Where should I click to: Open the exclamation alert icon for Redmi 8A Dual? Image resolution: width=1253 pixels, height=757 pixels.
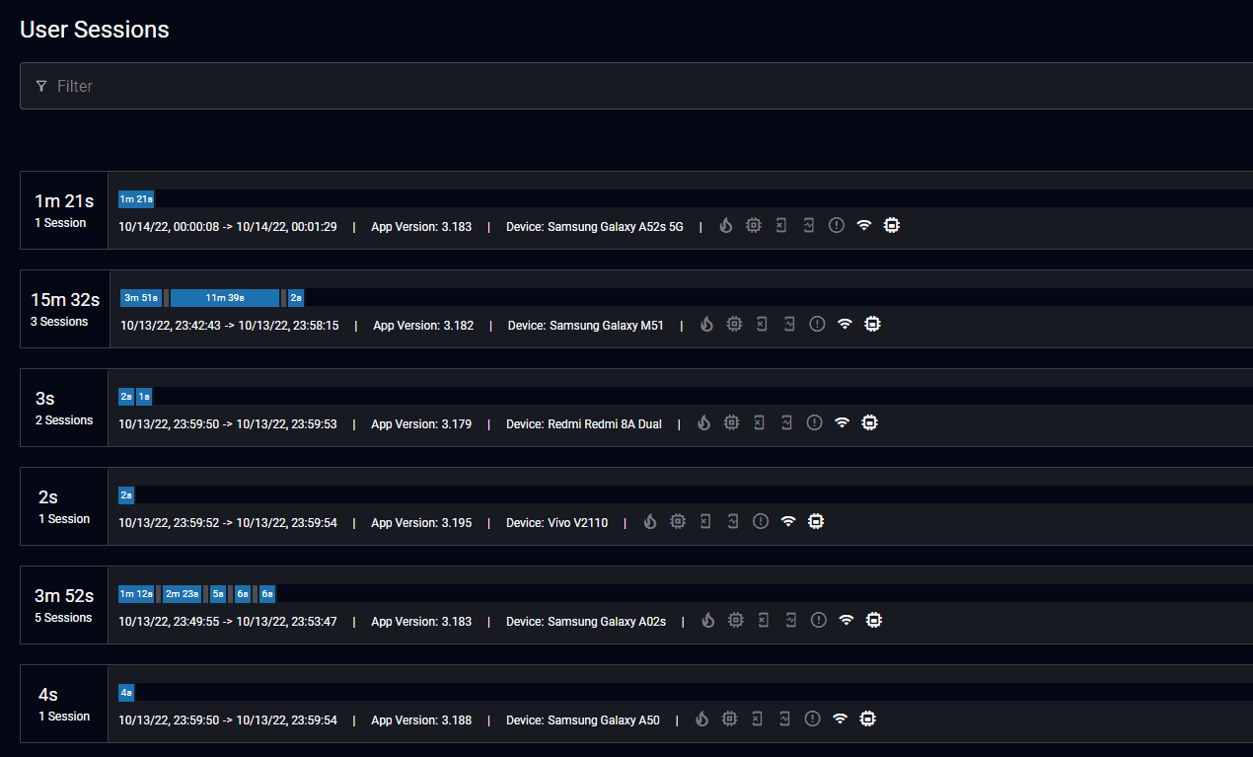pyautogui.click(x=814, y=422)
